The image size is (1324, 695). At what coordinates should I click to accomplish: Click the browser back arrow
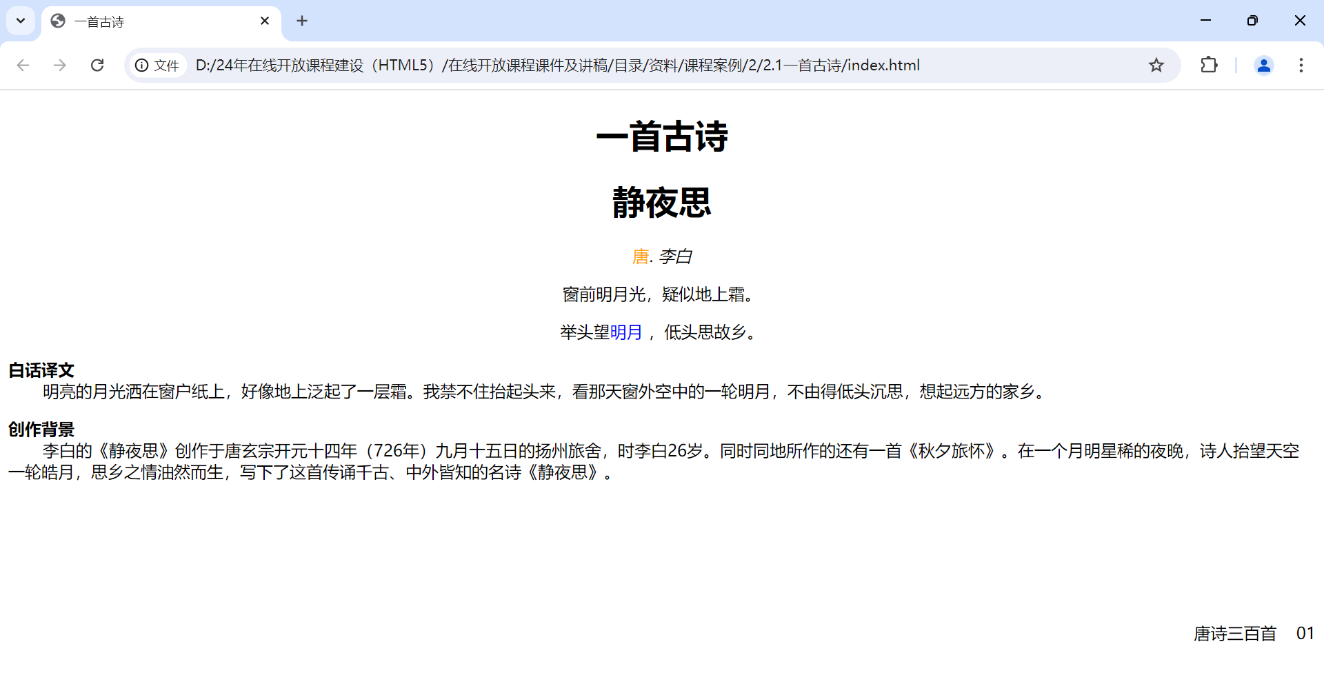coord(23,65)
